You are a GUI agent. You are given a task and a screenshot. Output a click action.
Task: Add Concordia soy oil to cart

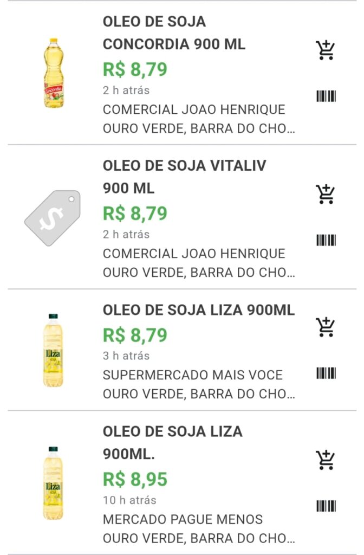point(326,50)
